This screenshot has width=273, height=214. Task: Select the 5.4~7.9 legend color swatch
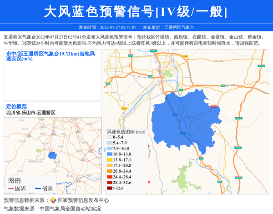(109, 143)
